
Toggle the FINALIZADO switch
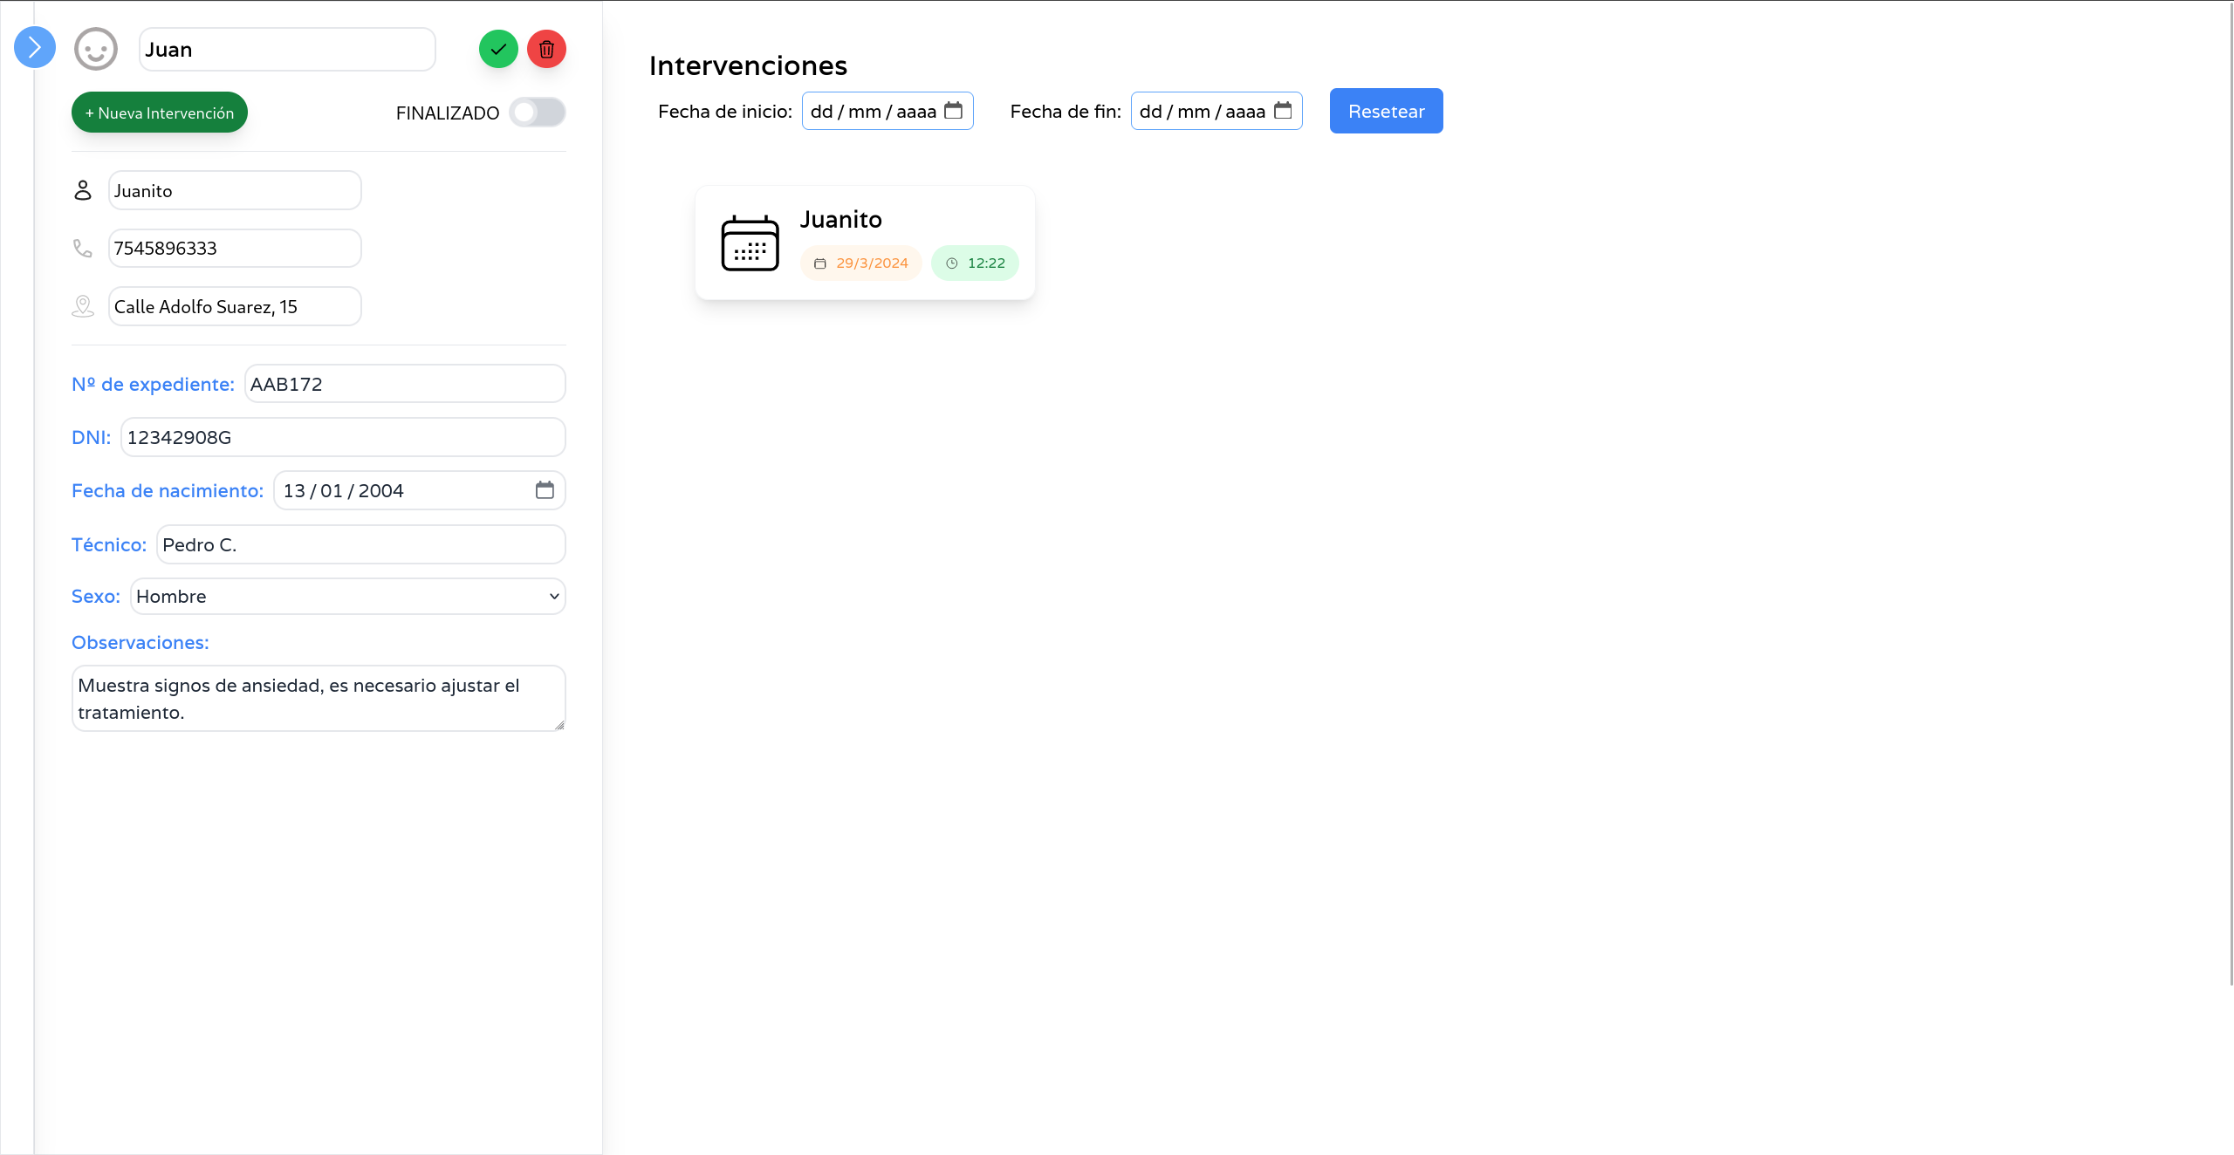[537, 113]
